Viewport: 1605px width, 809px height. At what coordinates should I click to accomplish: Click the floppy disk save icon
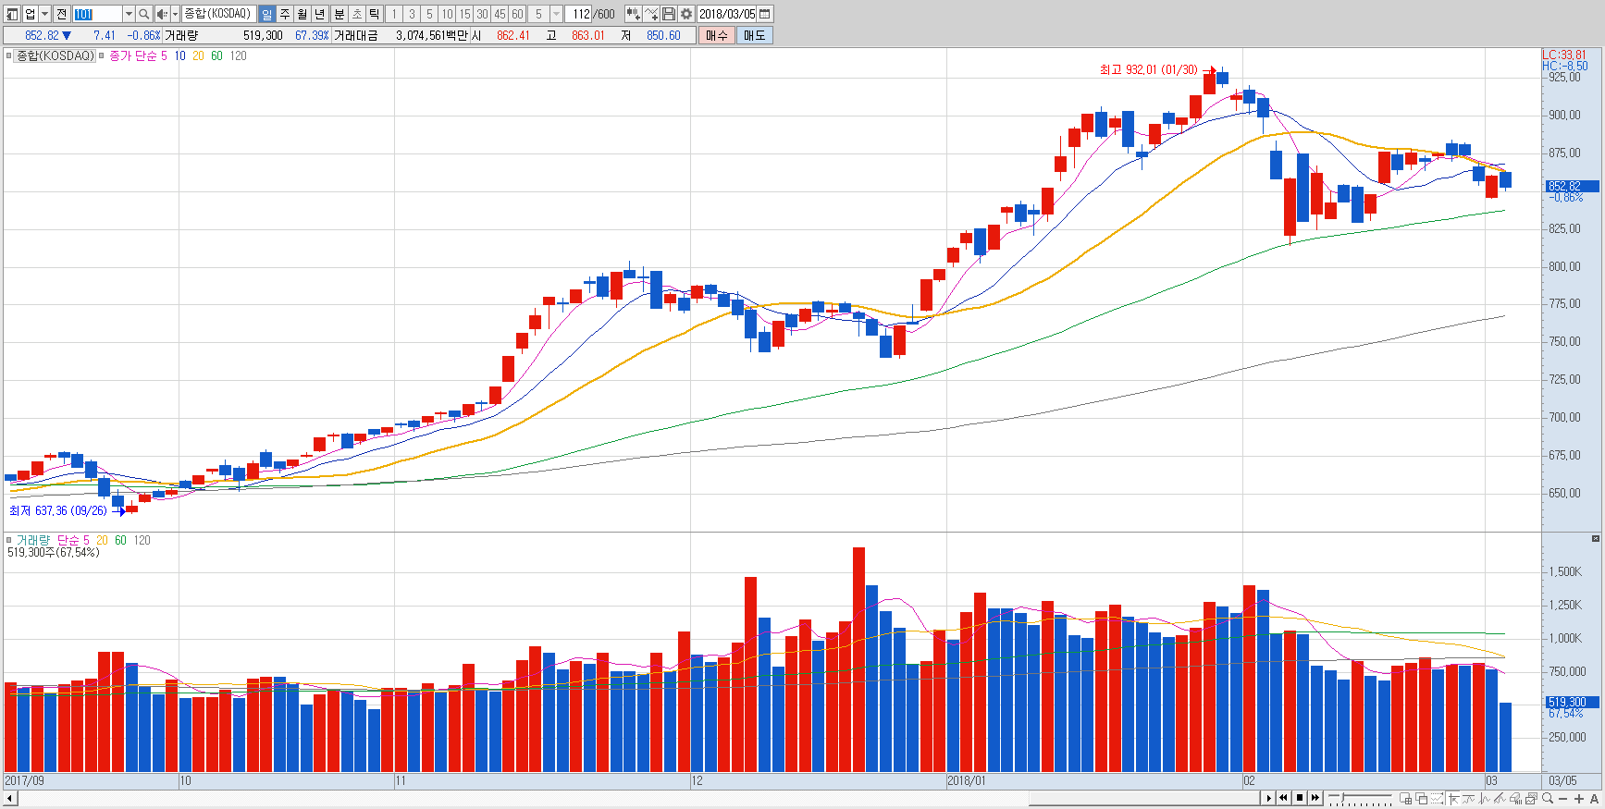669,14
